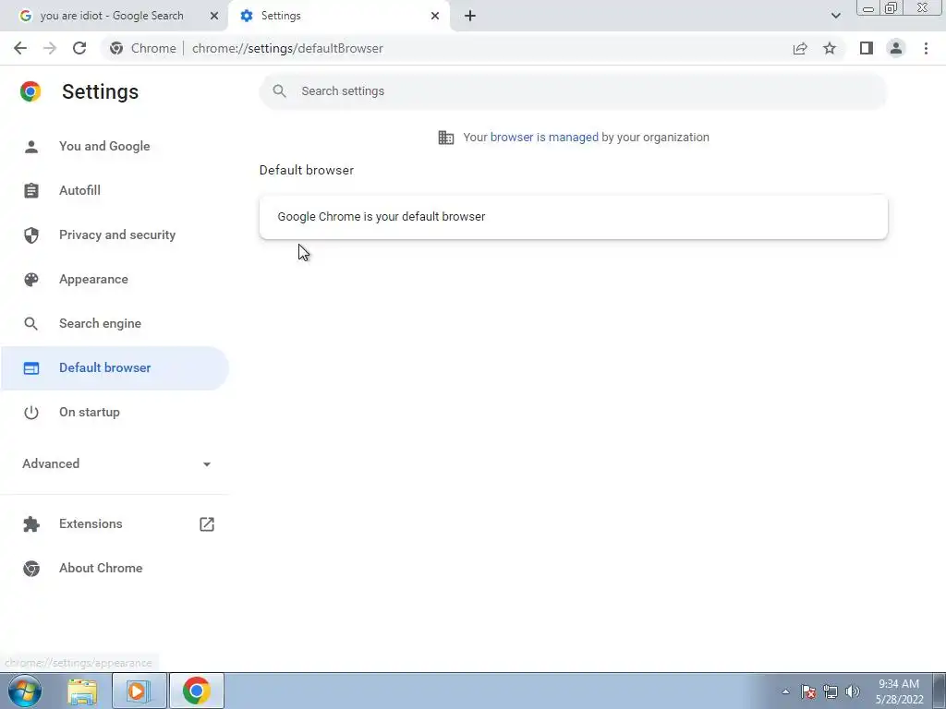Reload the current settings page
Image resolution: width=946 pixels, height=709 pixels.
(79, 48)
